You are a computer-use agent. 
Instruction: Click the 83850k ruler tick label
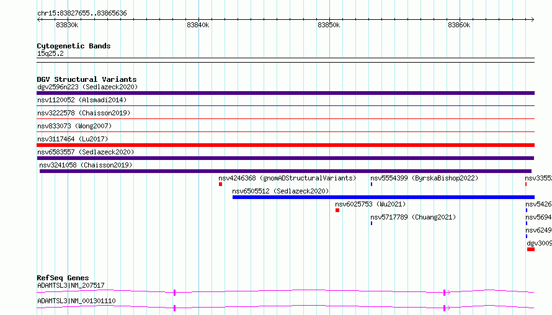pyautogui.click(x=329, y=25)
